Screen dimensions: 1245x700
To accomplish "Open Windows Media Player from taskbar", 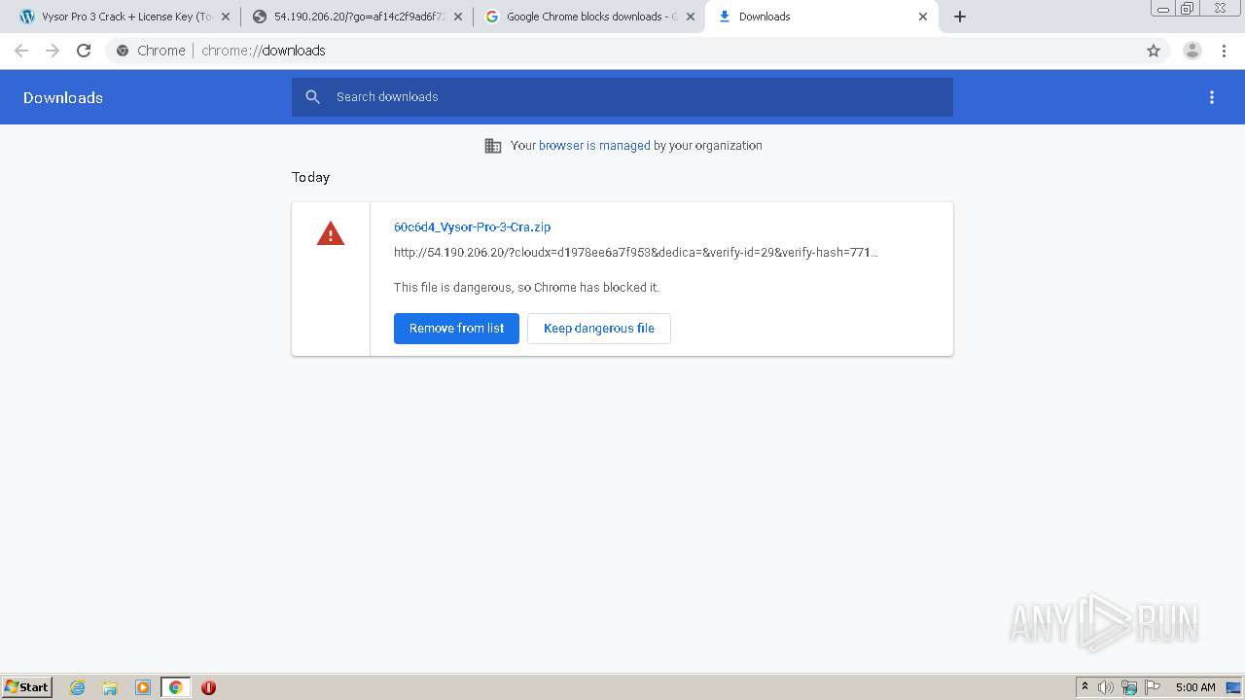I will point(143,687).
